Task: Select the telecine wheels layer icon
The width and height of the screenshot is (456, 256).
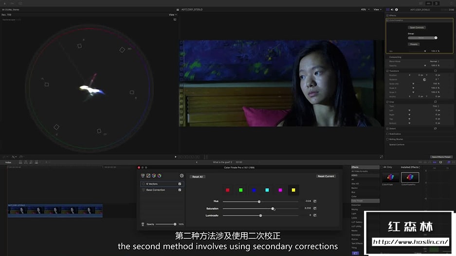Action: (x=143, y=175)
